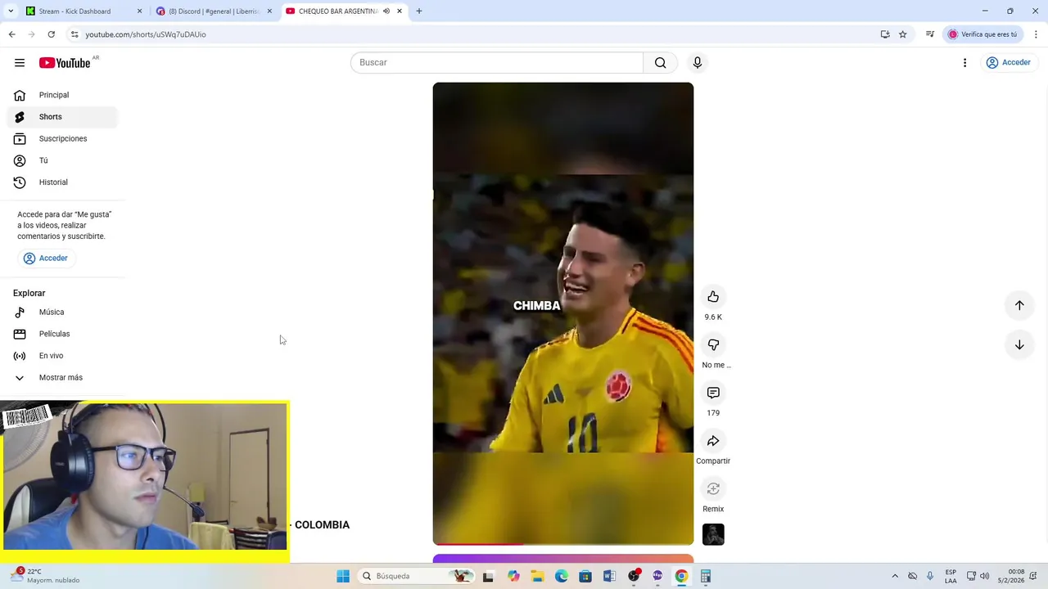Switch to Chrome on the taskbar

(681, 576)
